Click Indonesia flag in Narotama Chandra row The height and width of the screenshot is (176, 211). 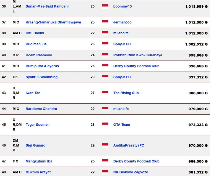tap(105, 109)
